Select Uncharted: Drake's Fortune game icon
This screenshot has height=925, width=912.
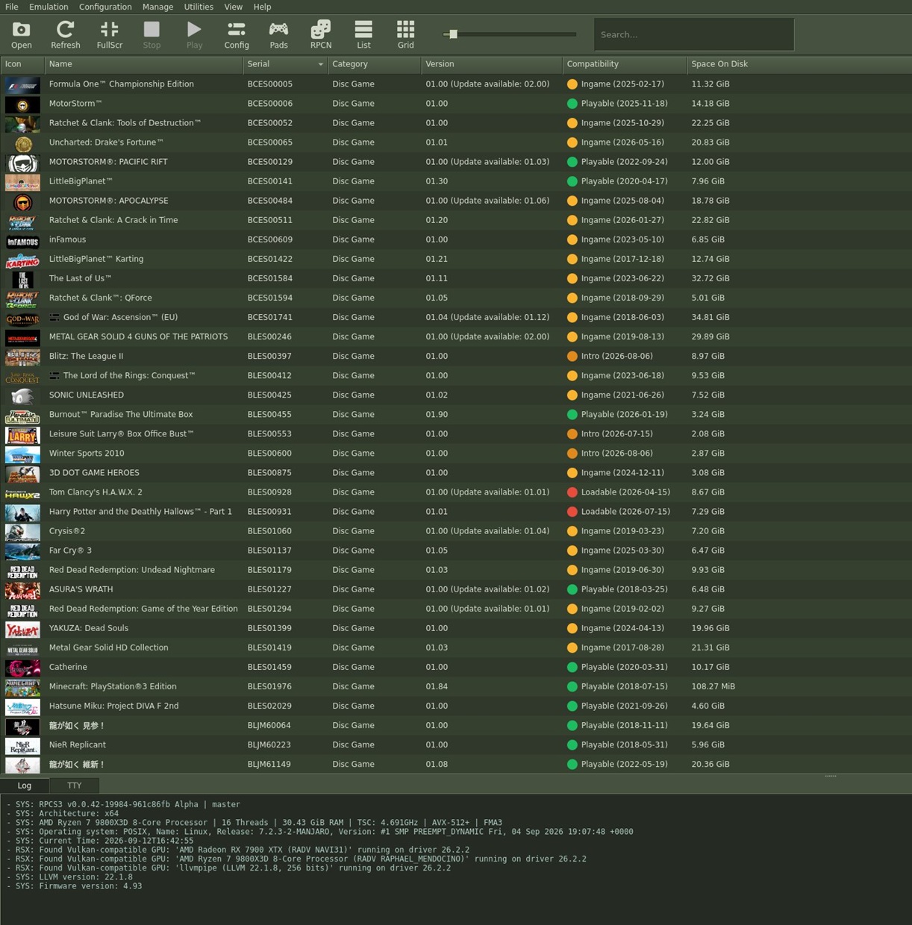click(x=22, y=142)
